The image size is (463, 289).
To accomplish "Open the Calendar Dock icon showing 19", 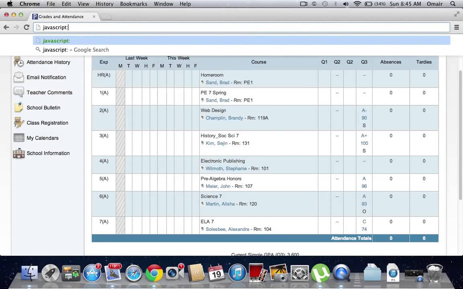I will [x=217, y=273].
